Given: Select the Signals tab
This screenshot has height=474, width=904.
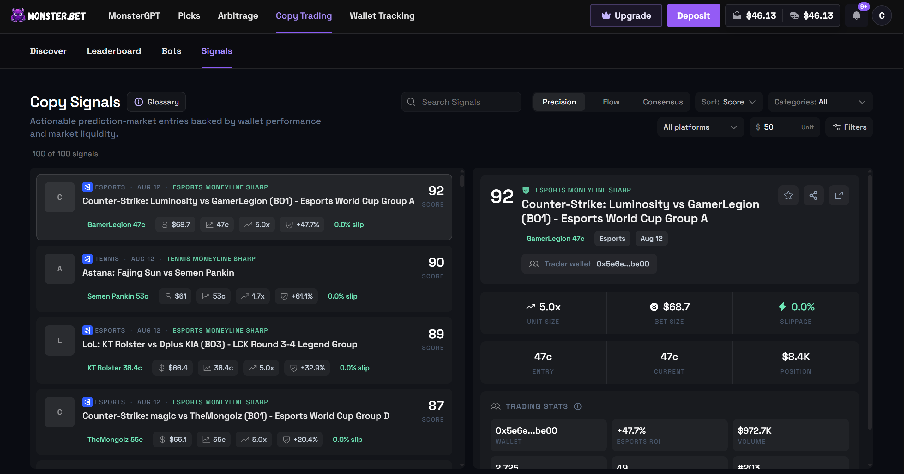Looking at the screenshot, I should 217,51.
